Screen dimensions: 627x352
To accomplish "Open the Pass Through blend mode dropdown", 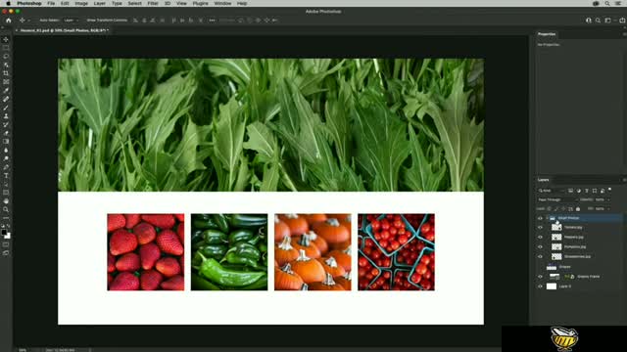I will coord(557,199).
